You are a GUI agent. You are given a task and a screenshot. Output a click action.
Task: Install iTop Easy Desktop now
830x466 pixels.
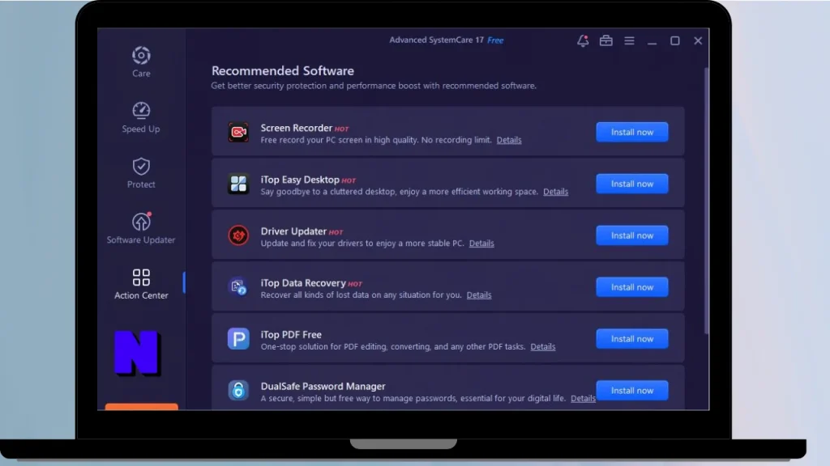click(632, 184)
